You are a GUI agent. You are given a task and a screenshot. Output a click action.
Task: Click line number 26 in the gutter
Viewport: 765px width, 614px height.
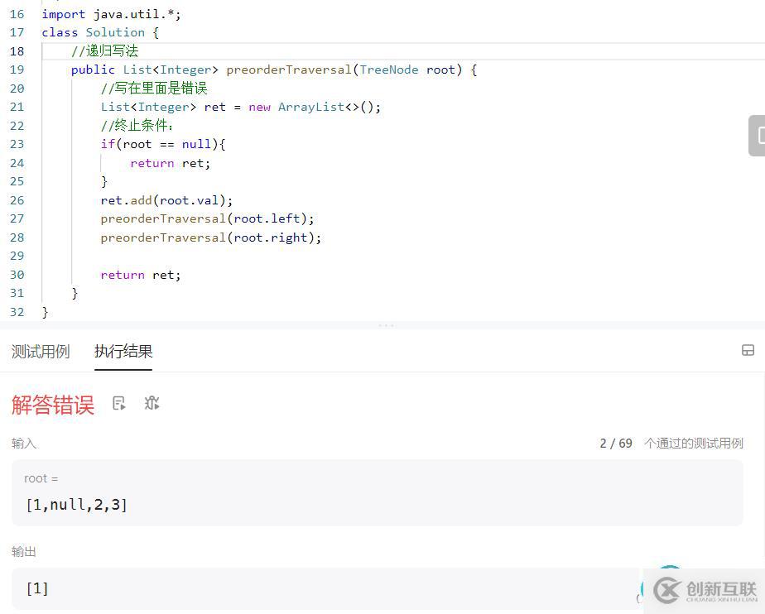click(17, 200)
